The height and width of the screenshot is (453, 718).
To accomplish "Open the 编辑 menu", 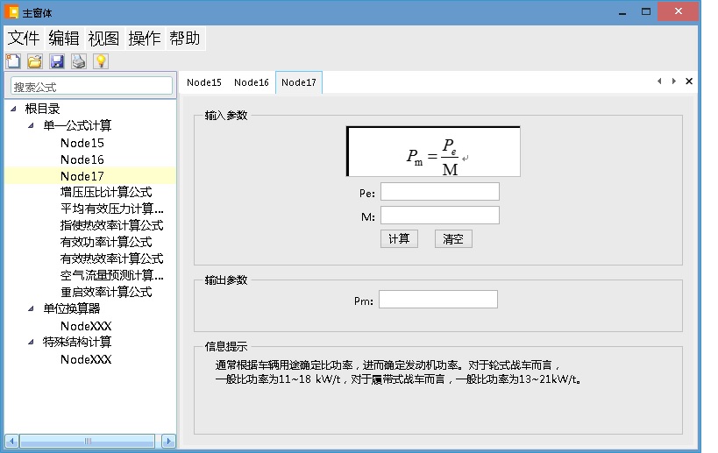I will click(64, 38).
